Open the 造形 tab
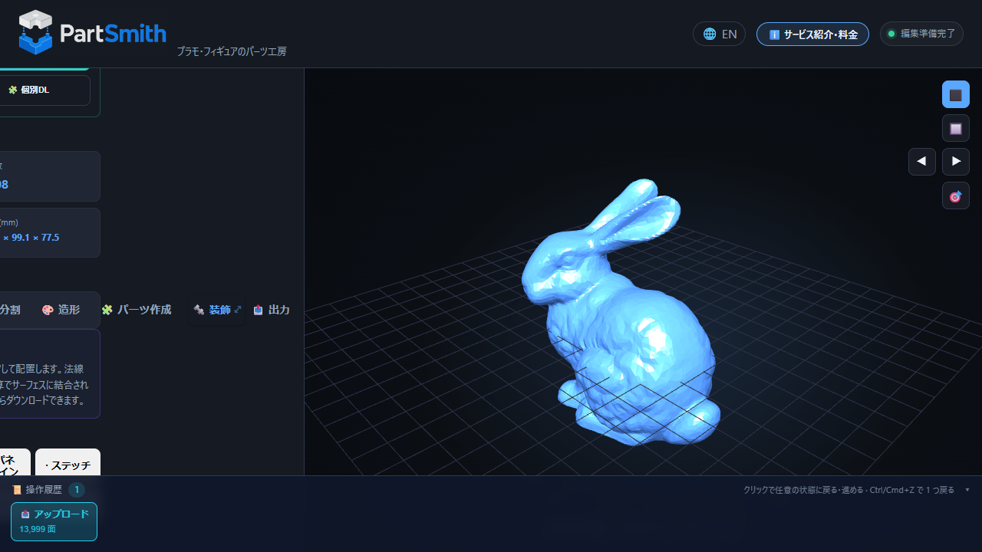 coord(61,310)
